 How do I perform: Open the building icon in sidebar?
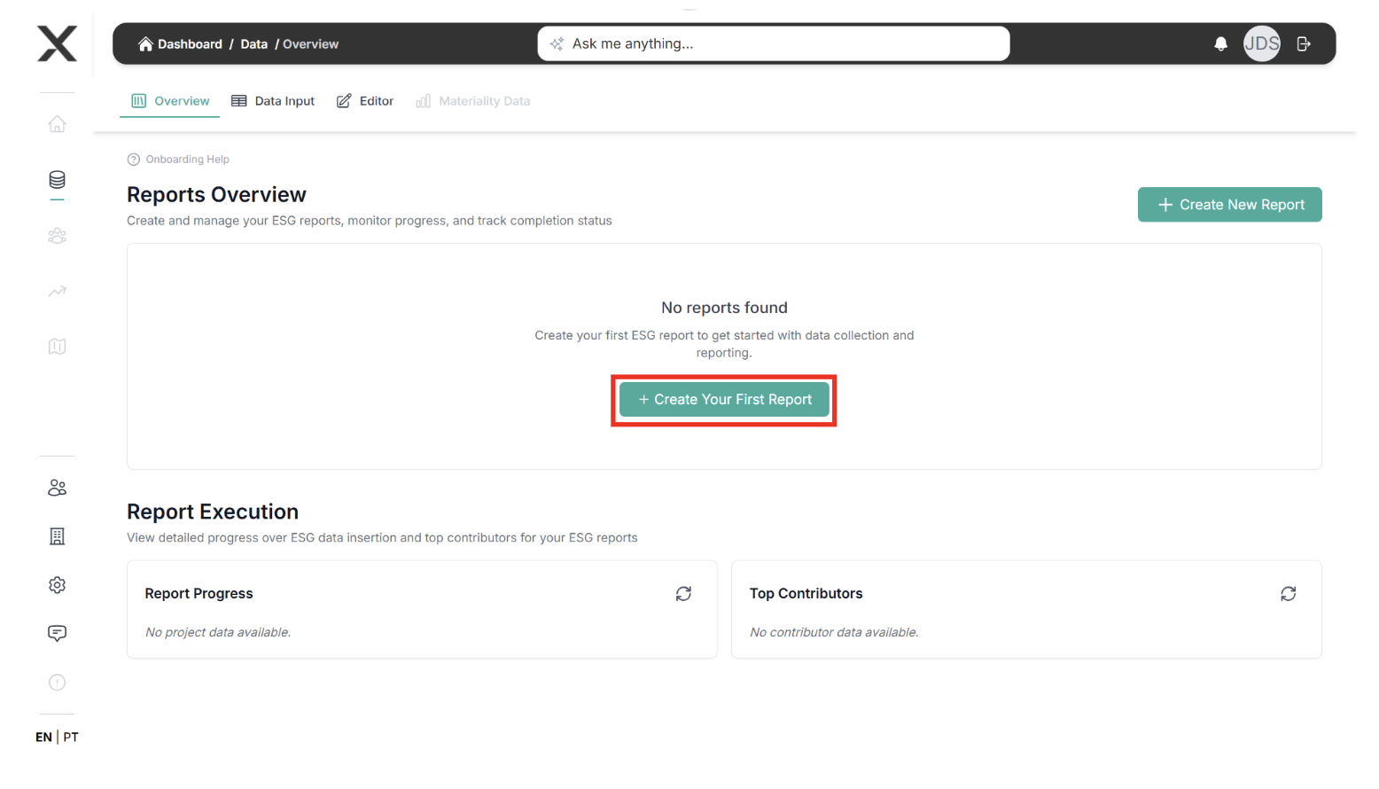click(57, 536)
